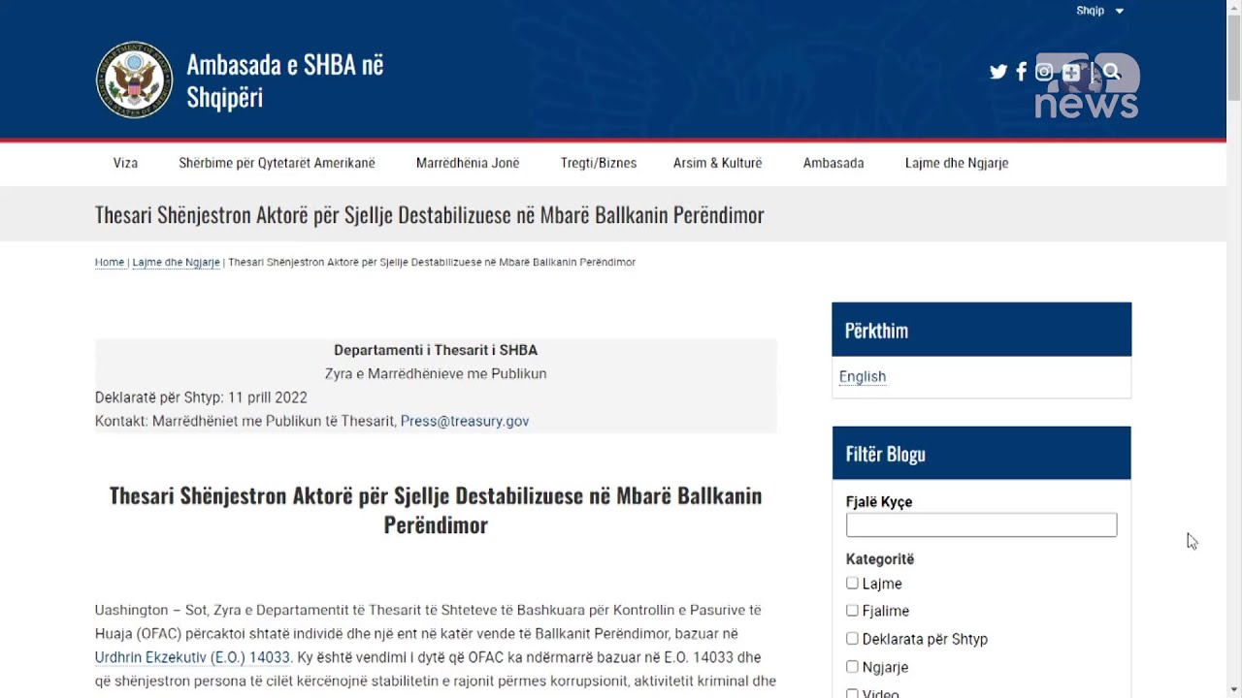
Task: Open Lajme dhe Ngjarje menu
Action: point(957,163)
